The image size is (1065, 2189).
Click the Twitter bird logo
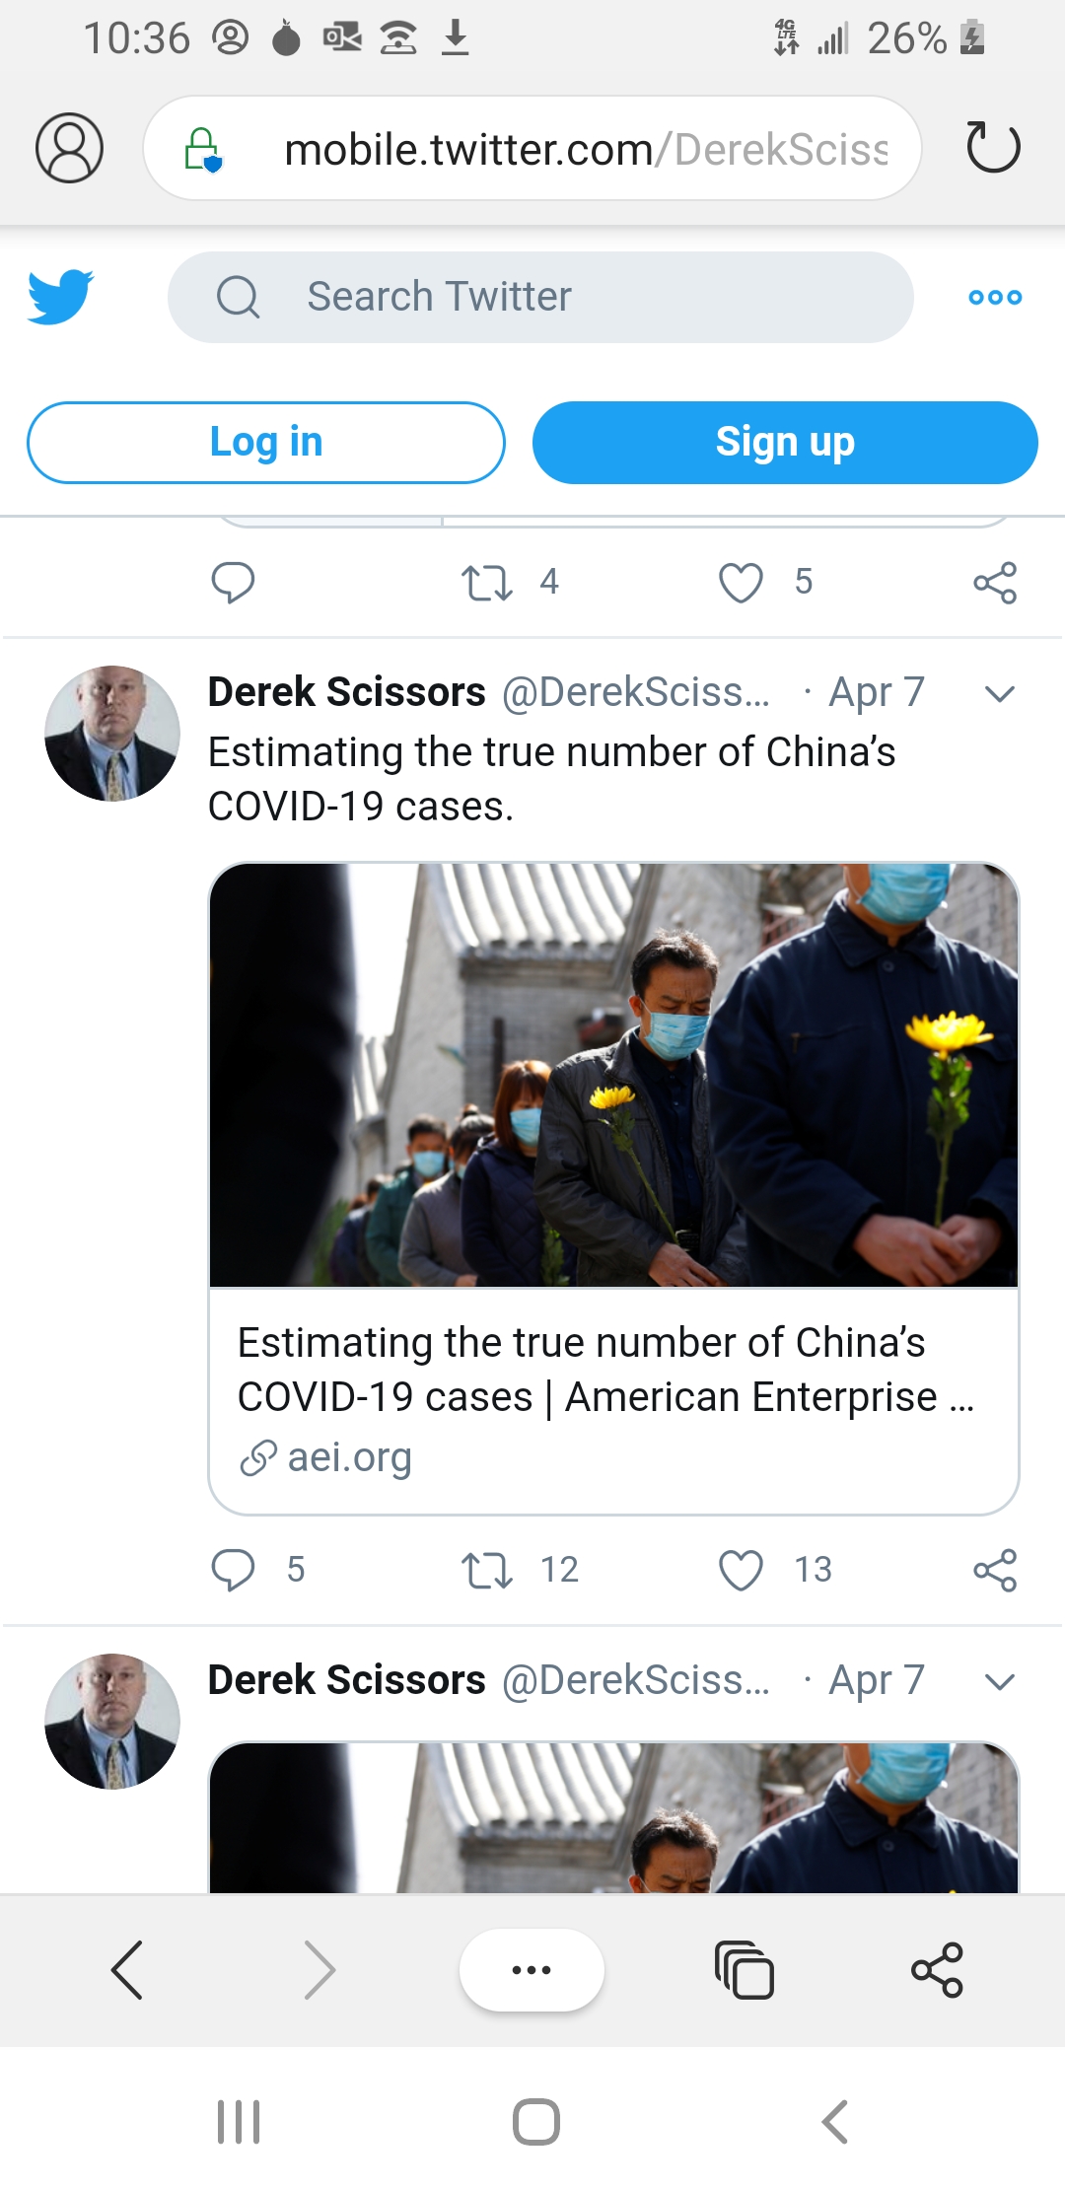pyautogui.click(x=62, y=296)
